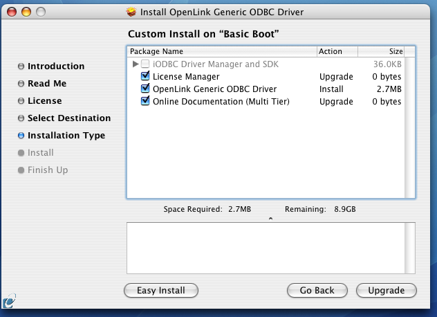
Task: Uncheck the License Manager checkbox
Action: pyautogui.click(x=145, y=77)
